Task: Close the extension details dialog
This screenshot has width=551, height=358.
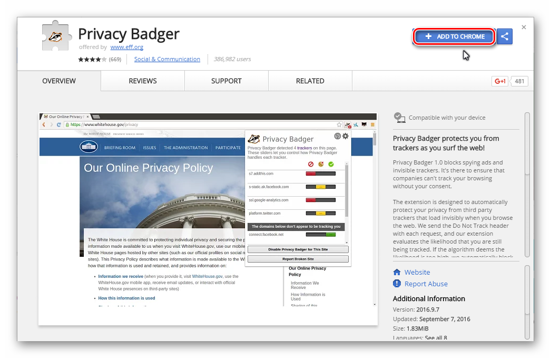Action: (524, 27)
